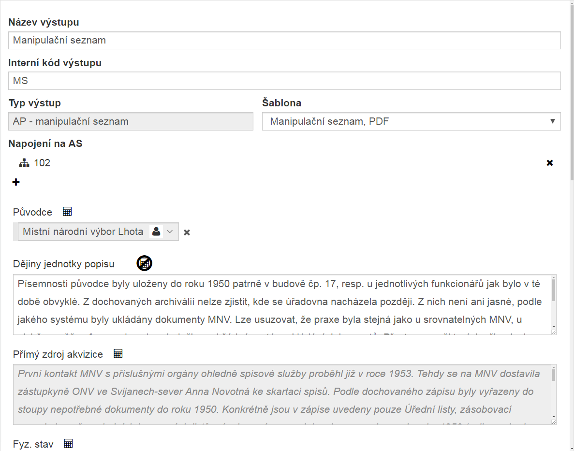Click calculator icon next to Fyz. stav
Image resolution: width=574 pixels, height=451 pixels.
point(69,443)
